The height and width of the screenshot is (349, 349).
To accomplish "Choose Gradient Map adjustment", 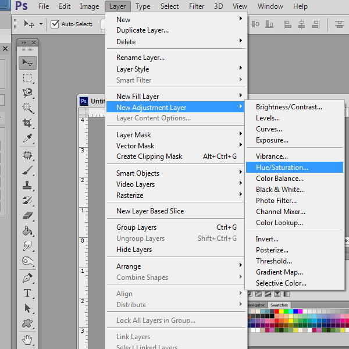I will [279, 272].
